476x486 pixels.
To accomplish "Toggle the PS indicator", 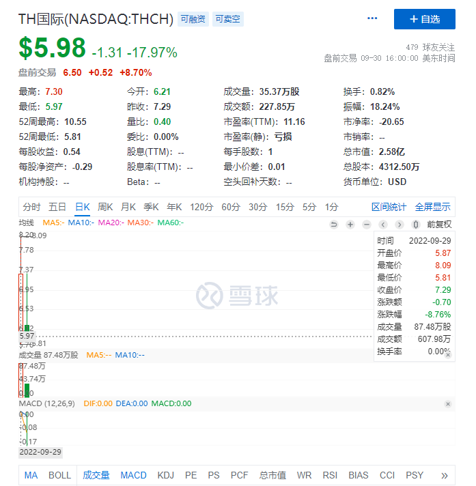I will click(214, 475).
